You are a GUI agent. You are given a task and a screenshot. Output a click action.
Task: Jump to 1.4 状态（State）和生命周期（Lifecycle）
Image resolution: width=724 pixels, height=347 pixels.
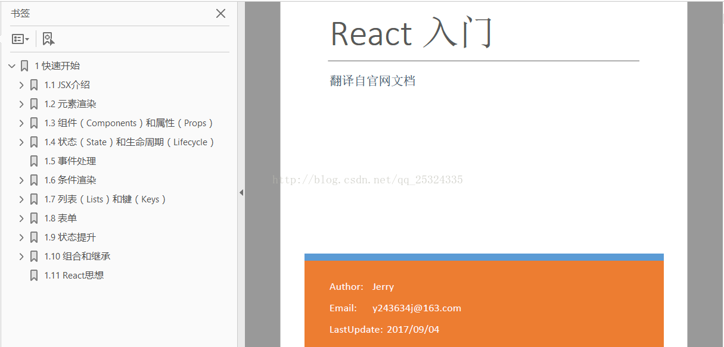129,142
